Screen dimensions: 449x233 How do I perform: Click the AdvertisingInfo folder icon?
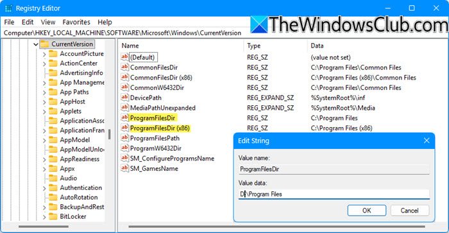coord(53,73)
